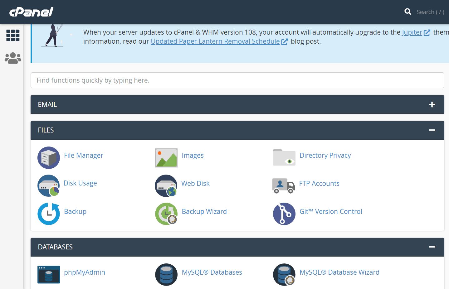Click the DATABASES section header title
Image resolution: width=449 pixels, height=289 pixels.
click(55, 247)
